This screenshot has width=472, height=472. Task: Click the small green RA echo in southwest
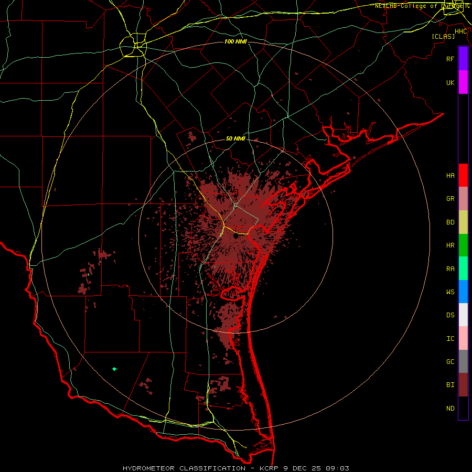[114, 369]
